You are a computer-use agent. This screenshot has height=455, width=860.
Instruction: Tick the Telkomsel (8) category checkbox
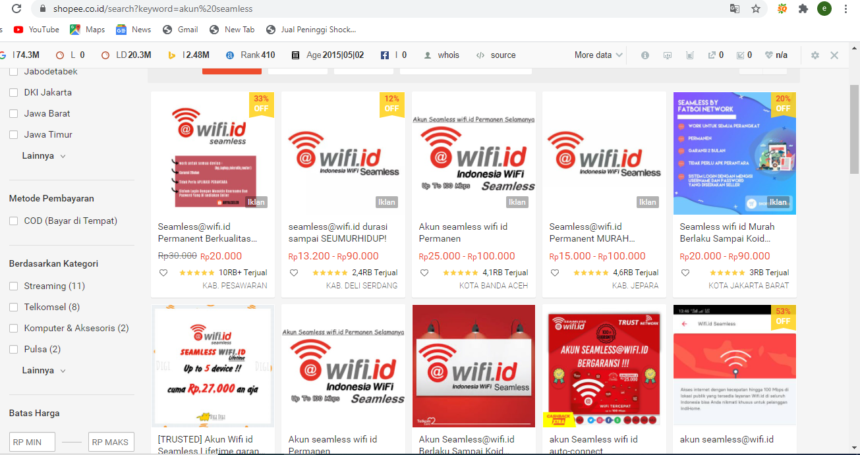(13, 308)
